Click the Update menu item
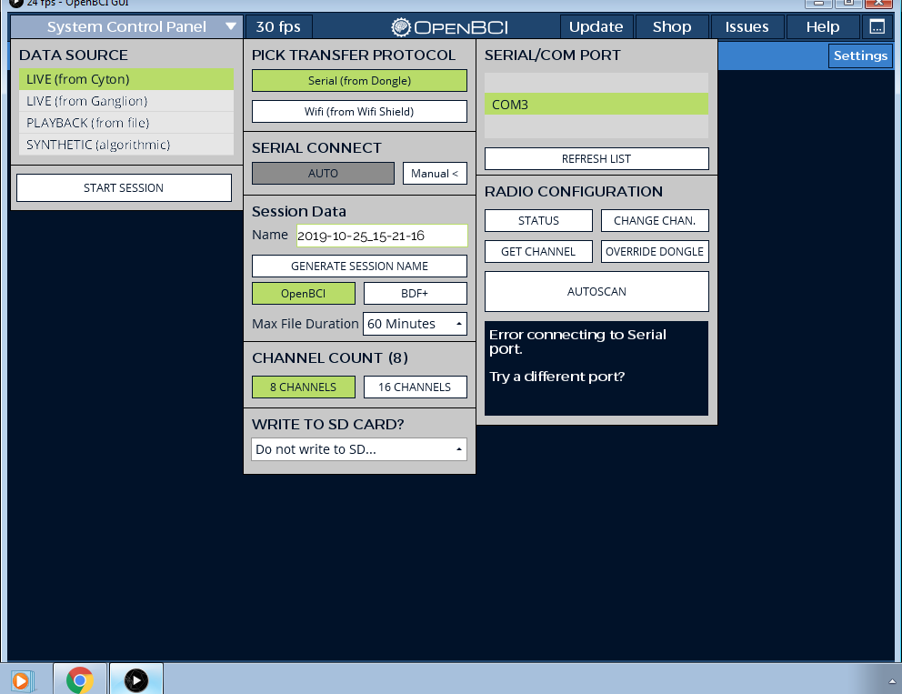902x694 pixels. point(596,27)
